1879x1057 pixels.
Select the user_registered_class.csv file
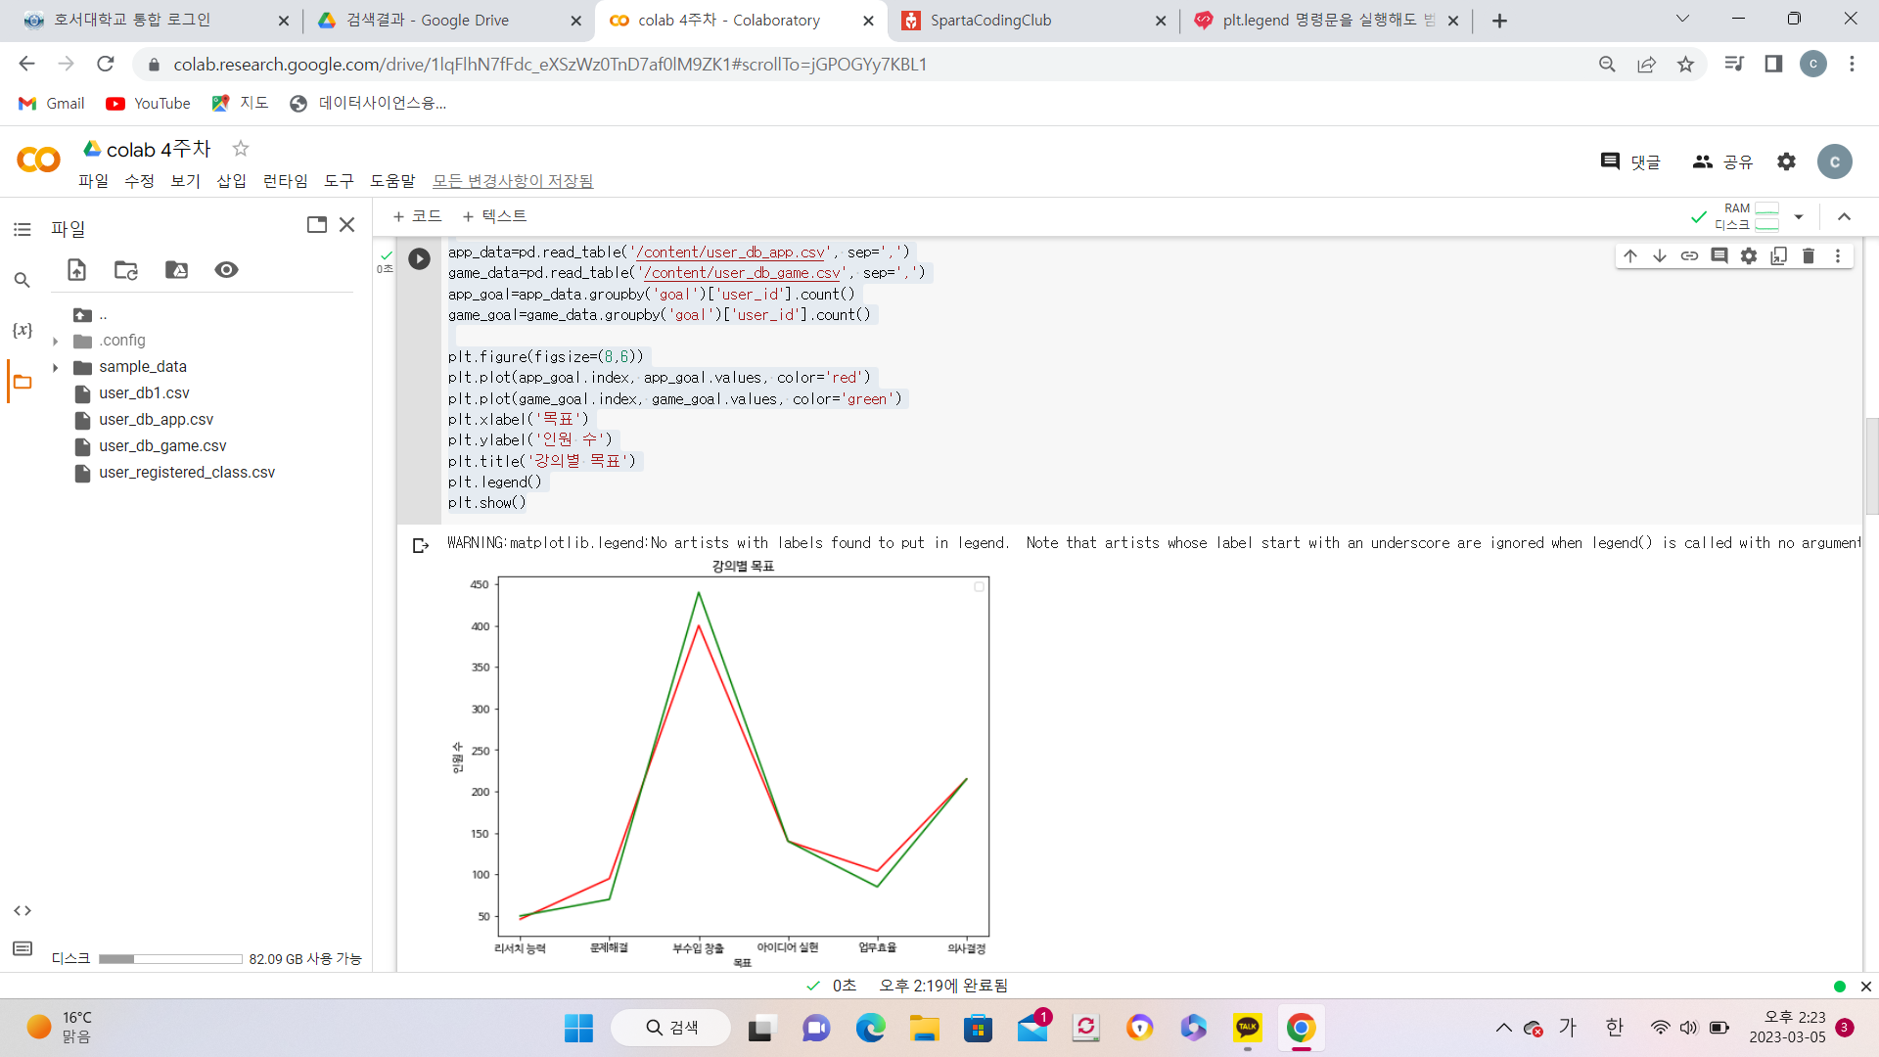(x=187, y=473)
